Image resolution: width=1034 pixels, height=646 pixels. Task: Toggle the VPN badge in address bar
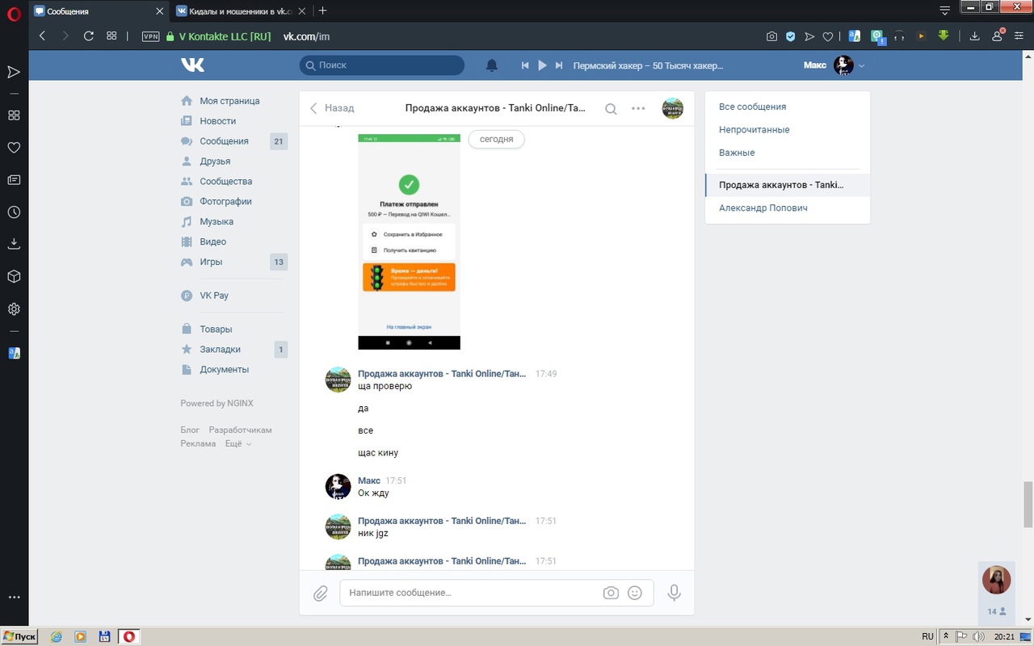point(150,36)
